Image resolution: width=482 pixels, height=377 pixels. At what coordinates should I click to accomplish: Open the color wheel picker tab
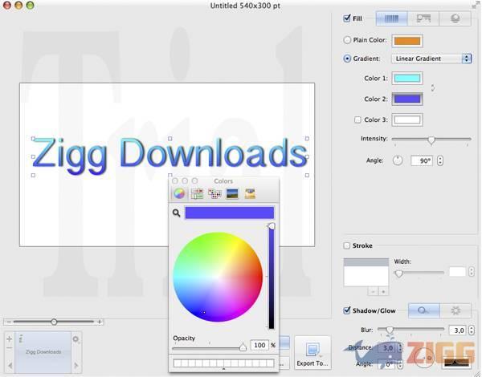pyautogui.click(x=179, y=193)
